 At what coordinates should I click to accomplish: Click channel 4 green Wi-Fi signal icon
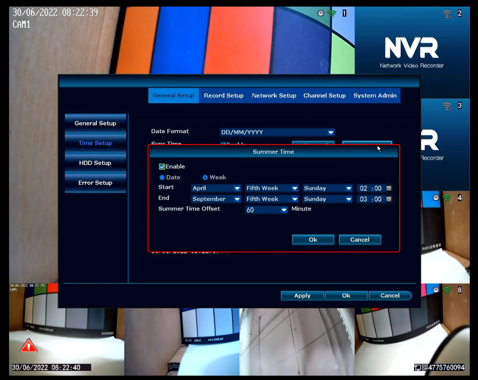(447, 198)
